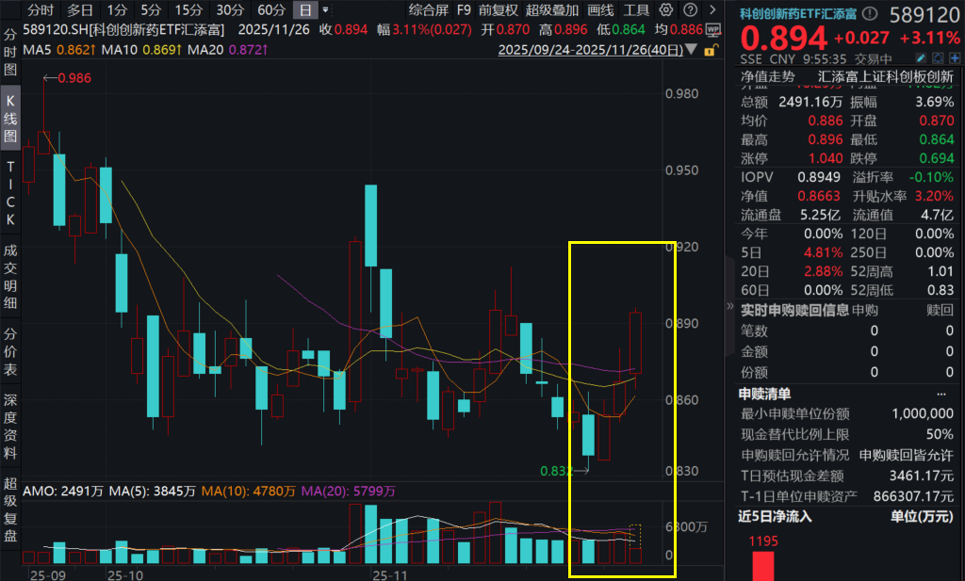The image size is (965, 581).
Task: Click the 净值走势 tab
Action: tap(767, 76)
